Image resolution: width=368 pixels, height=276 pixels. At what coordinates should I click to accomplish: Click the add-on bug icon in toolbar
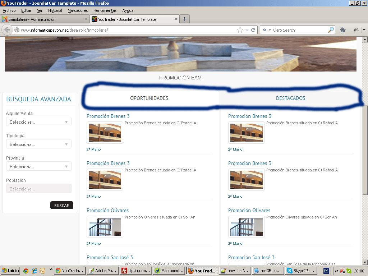[x=356, y=30]
